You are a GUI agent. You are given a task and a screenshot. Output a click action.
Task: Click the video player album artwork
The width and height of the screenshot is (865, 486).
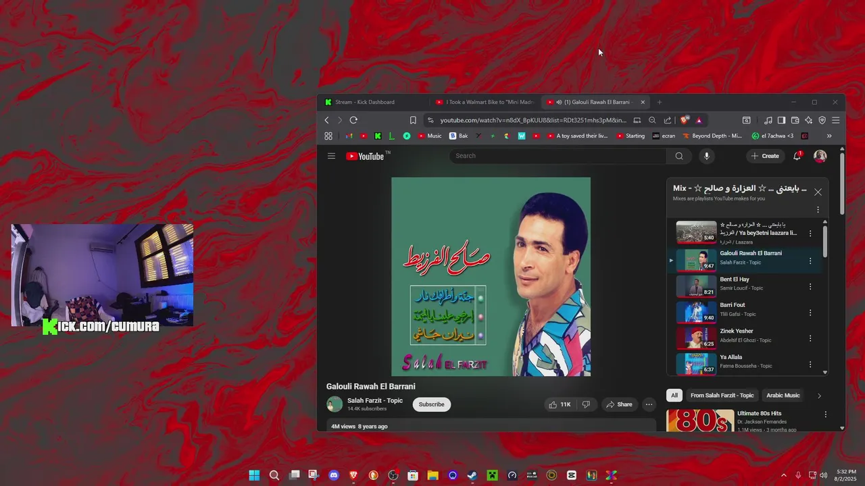491,277
